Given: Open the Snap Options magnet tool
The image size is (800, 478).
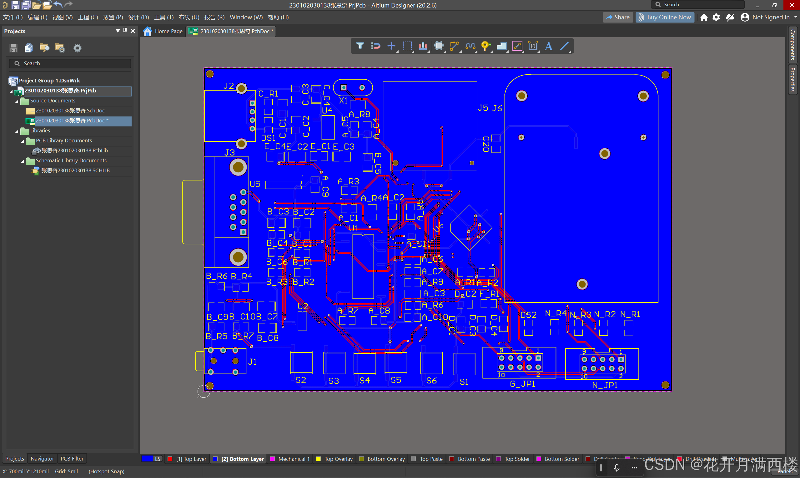Looking at the screenshot, I should coord(375,46).
